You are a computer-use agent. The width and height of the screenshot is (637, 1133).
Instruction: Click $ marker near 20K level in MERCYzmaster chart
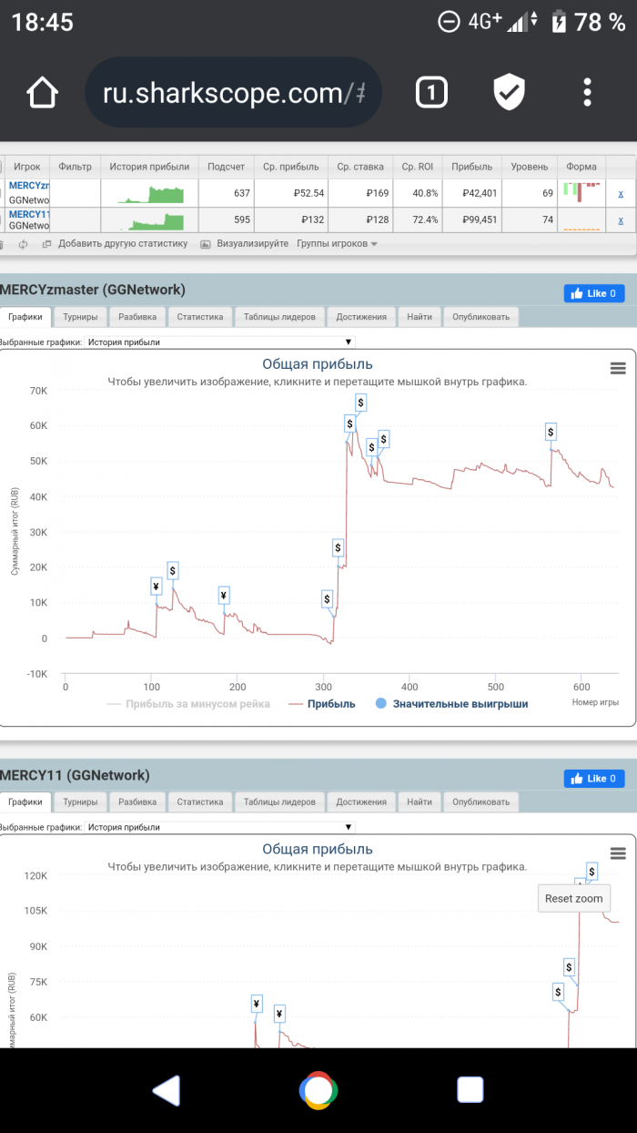(x=338, y=547)
